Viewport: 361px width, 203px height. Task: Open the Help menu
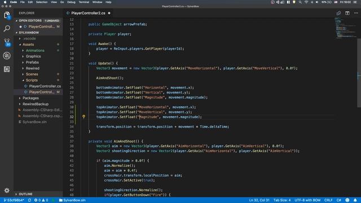pyautogui.click(x=108, y=2)
